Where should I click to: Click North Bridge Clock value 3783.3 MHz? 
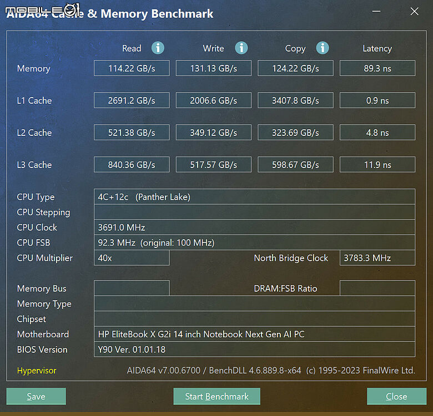click(377, 258)
